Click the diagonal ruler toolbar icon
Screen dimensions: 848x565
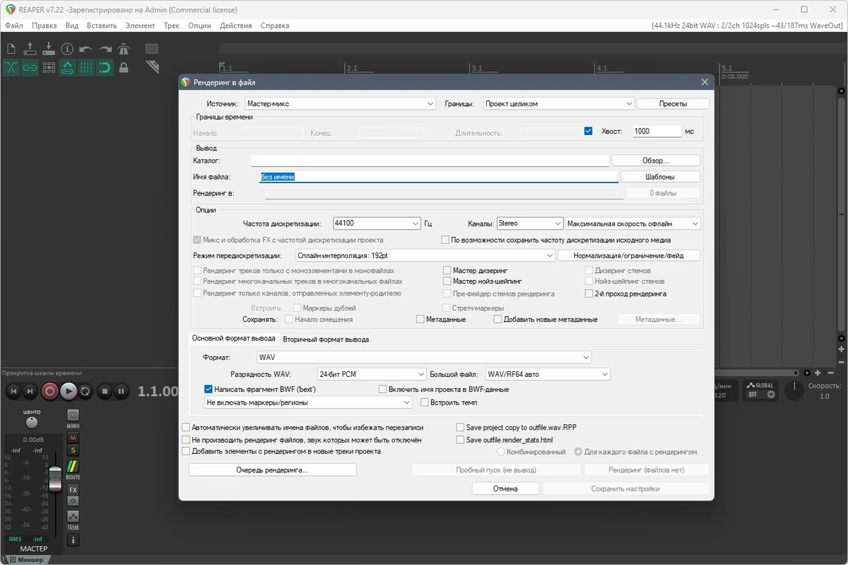pyautogui.click(x=152, y=67)
